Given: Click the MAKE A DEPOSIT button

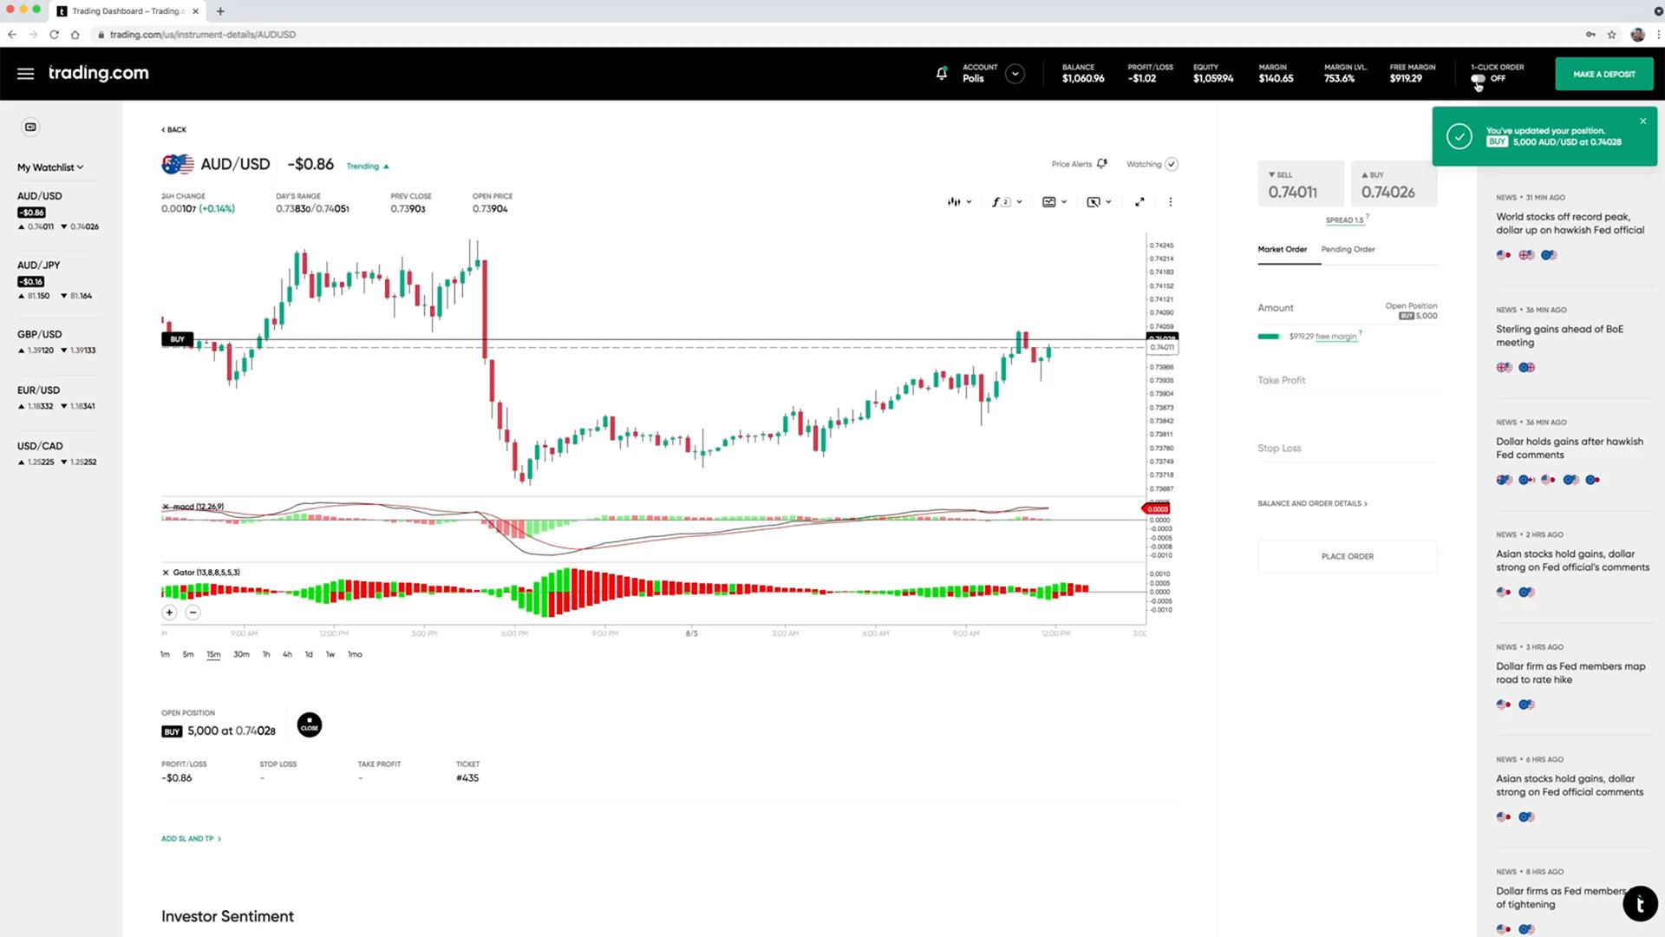Looking at the screenshot, I should click(x=1603, y=75).
